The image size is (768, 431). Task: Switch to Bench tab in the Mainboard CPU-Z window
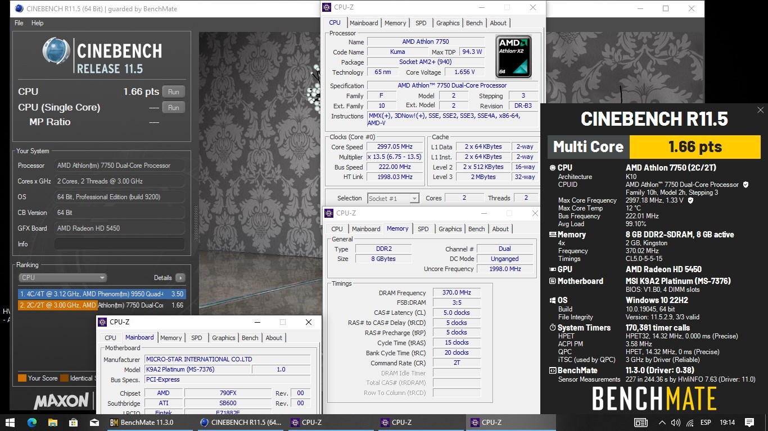click(x=250, y=338)
